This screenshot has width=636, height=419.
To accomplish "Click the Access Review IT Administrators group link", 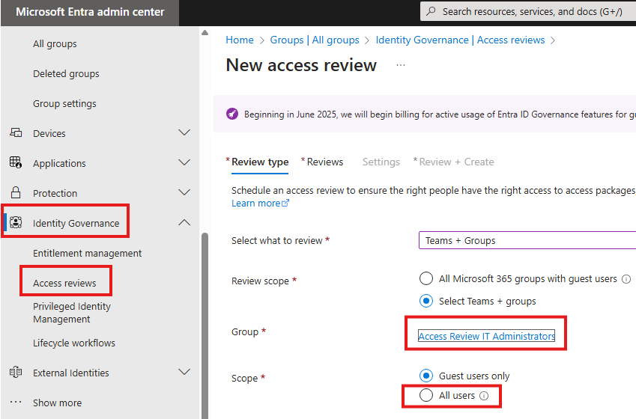I will 486,336.
